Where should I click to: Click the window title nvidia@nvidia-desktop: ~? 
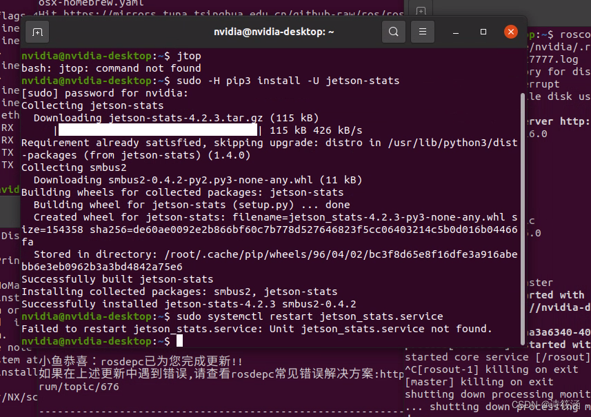point(274,32)
